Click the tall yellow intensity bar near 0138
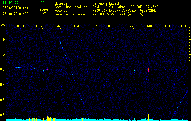Screen dimensions: 191x121 click(x=148, y=117)
